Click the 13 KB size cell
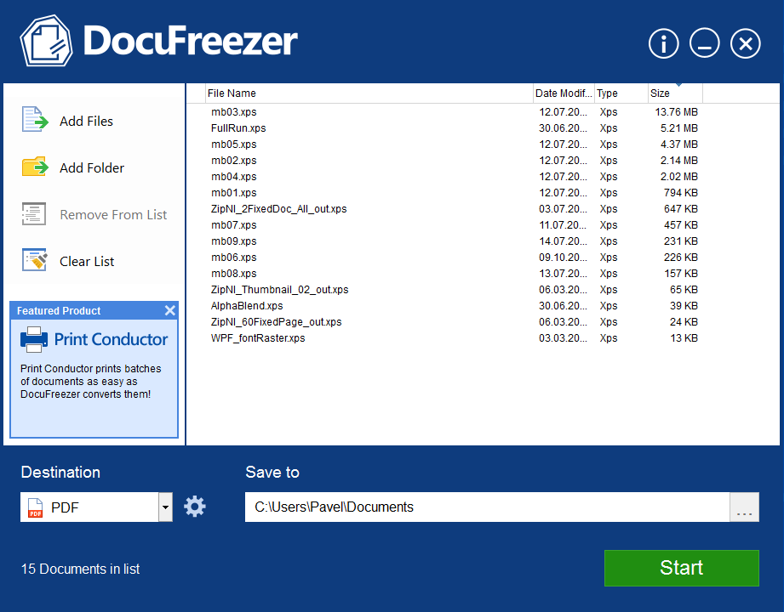 click(684, 338)
